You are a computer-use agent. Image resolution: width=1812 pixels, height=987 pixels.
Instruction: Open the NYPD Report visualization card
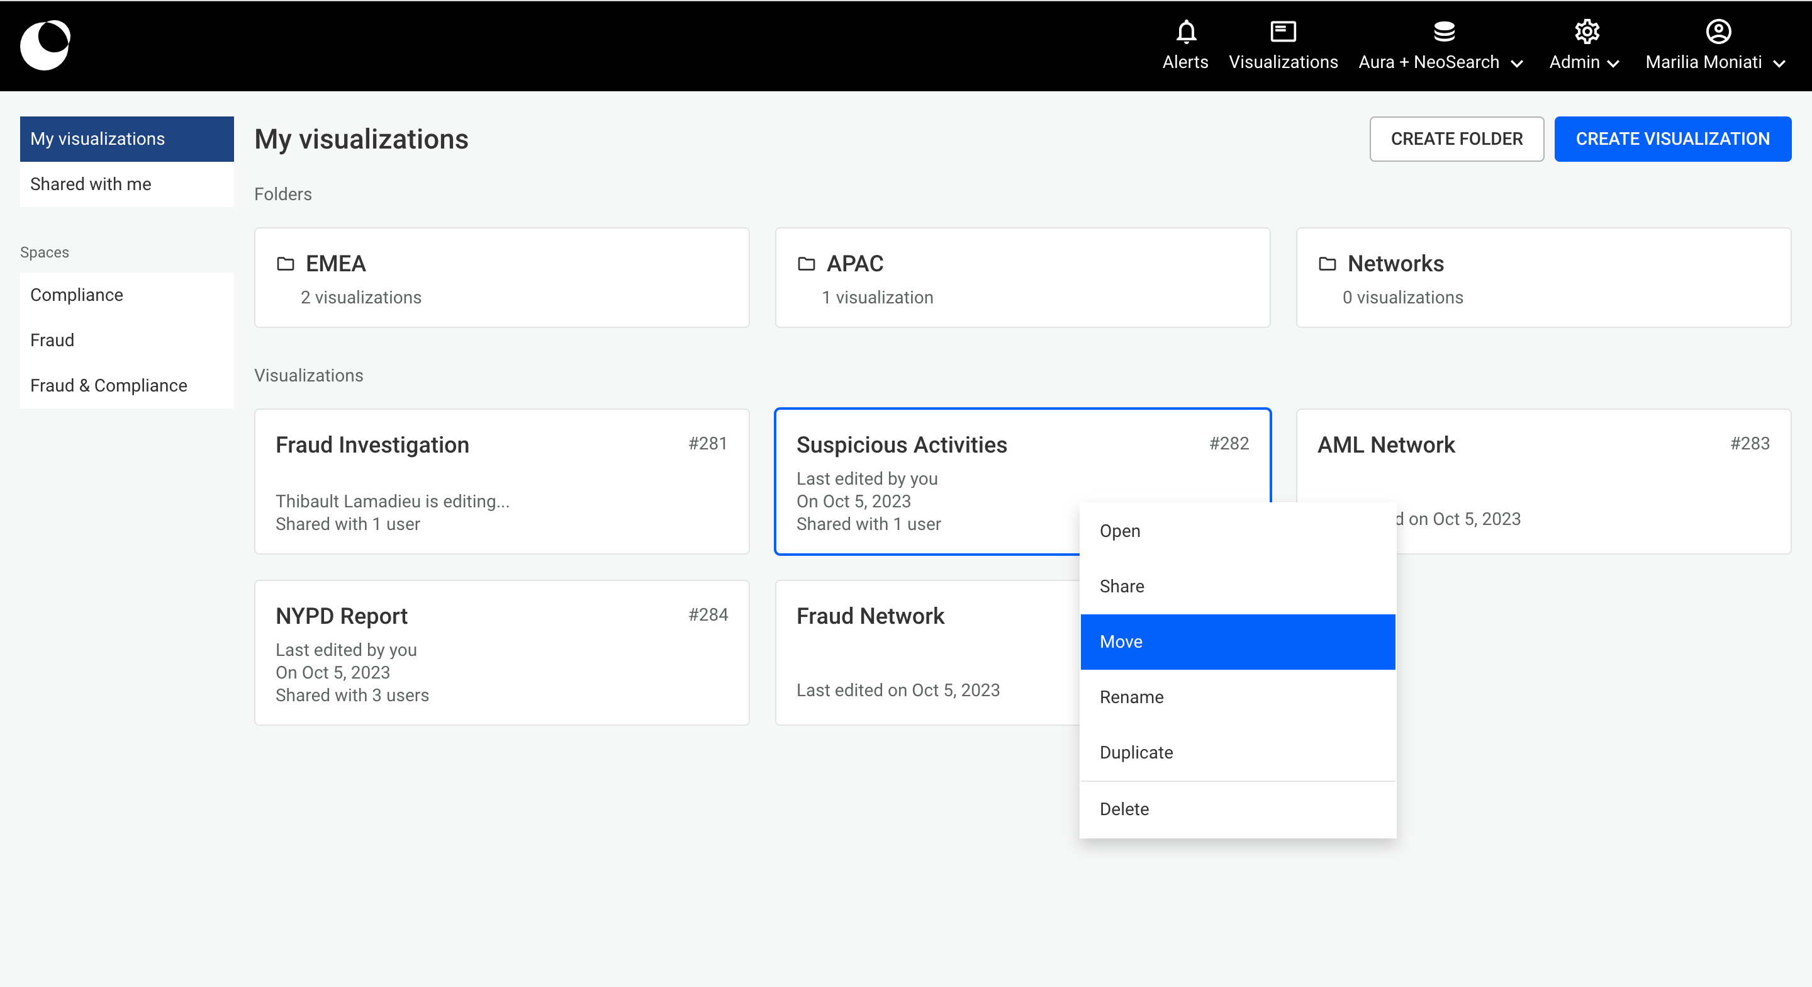[501, 653]
